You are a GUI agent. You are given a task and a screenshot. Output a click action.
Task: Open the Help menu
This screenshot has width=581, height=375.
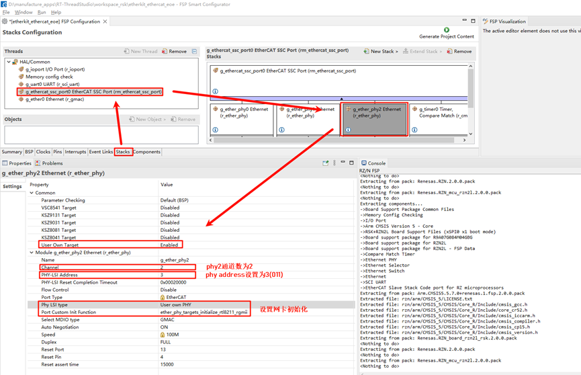pos(56,12)
